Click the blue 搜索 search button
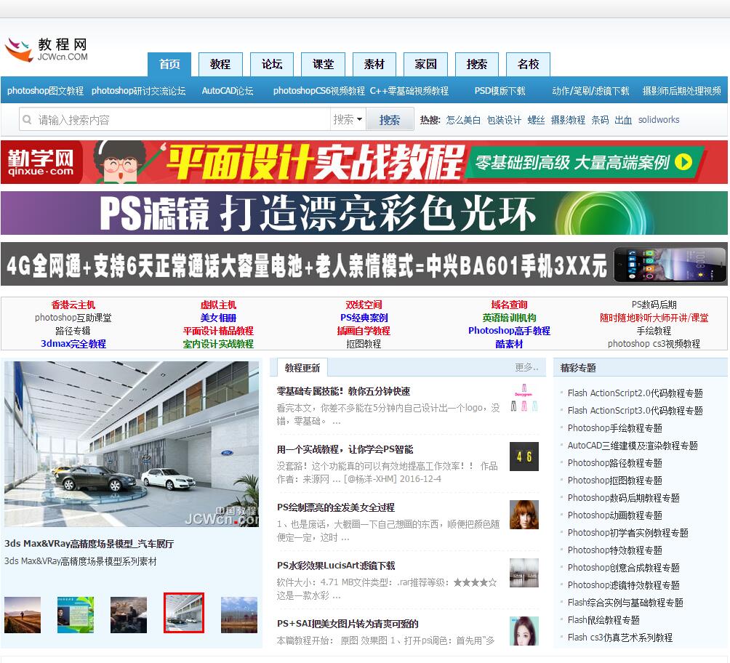Viewport: 730px width, 663px height. coord(390,120)
